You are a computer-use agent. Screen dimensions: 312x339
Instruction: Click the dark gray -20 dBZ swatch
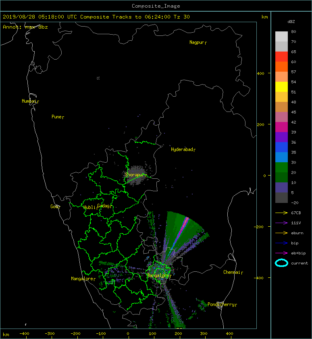point(281,198)
